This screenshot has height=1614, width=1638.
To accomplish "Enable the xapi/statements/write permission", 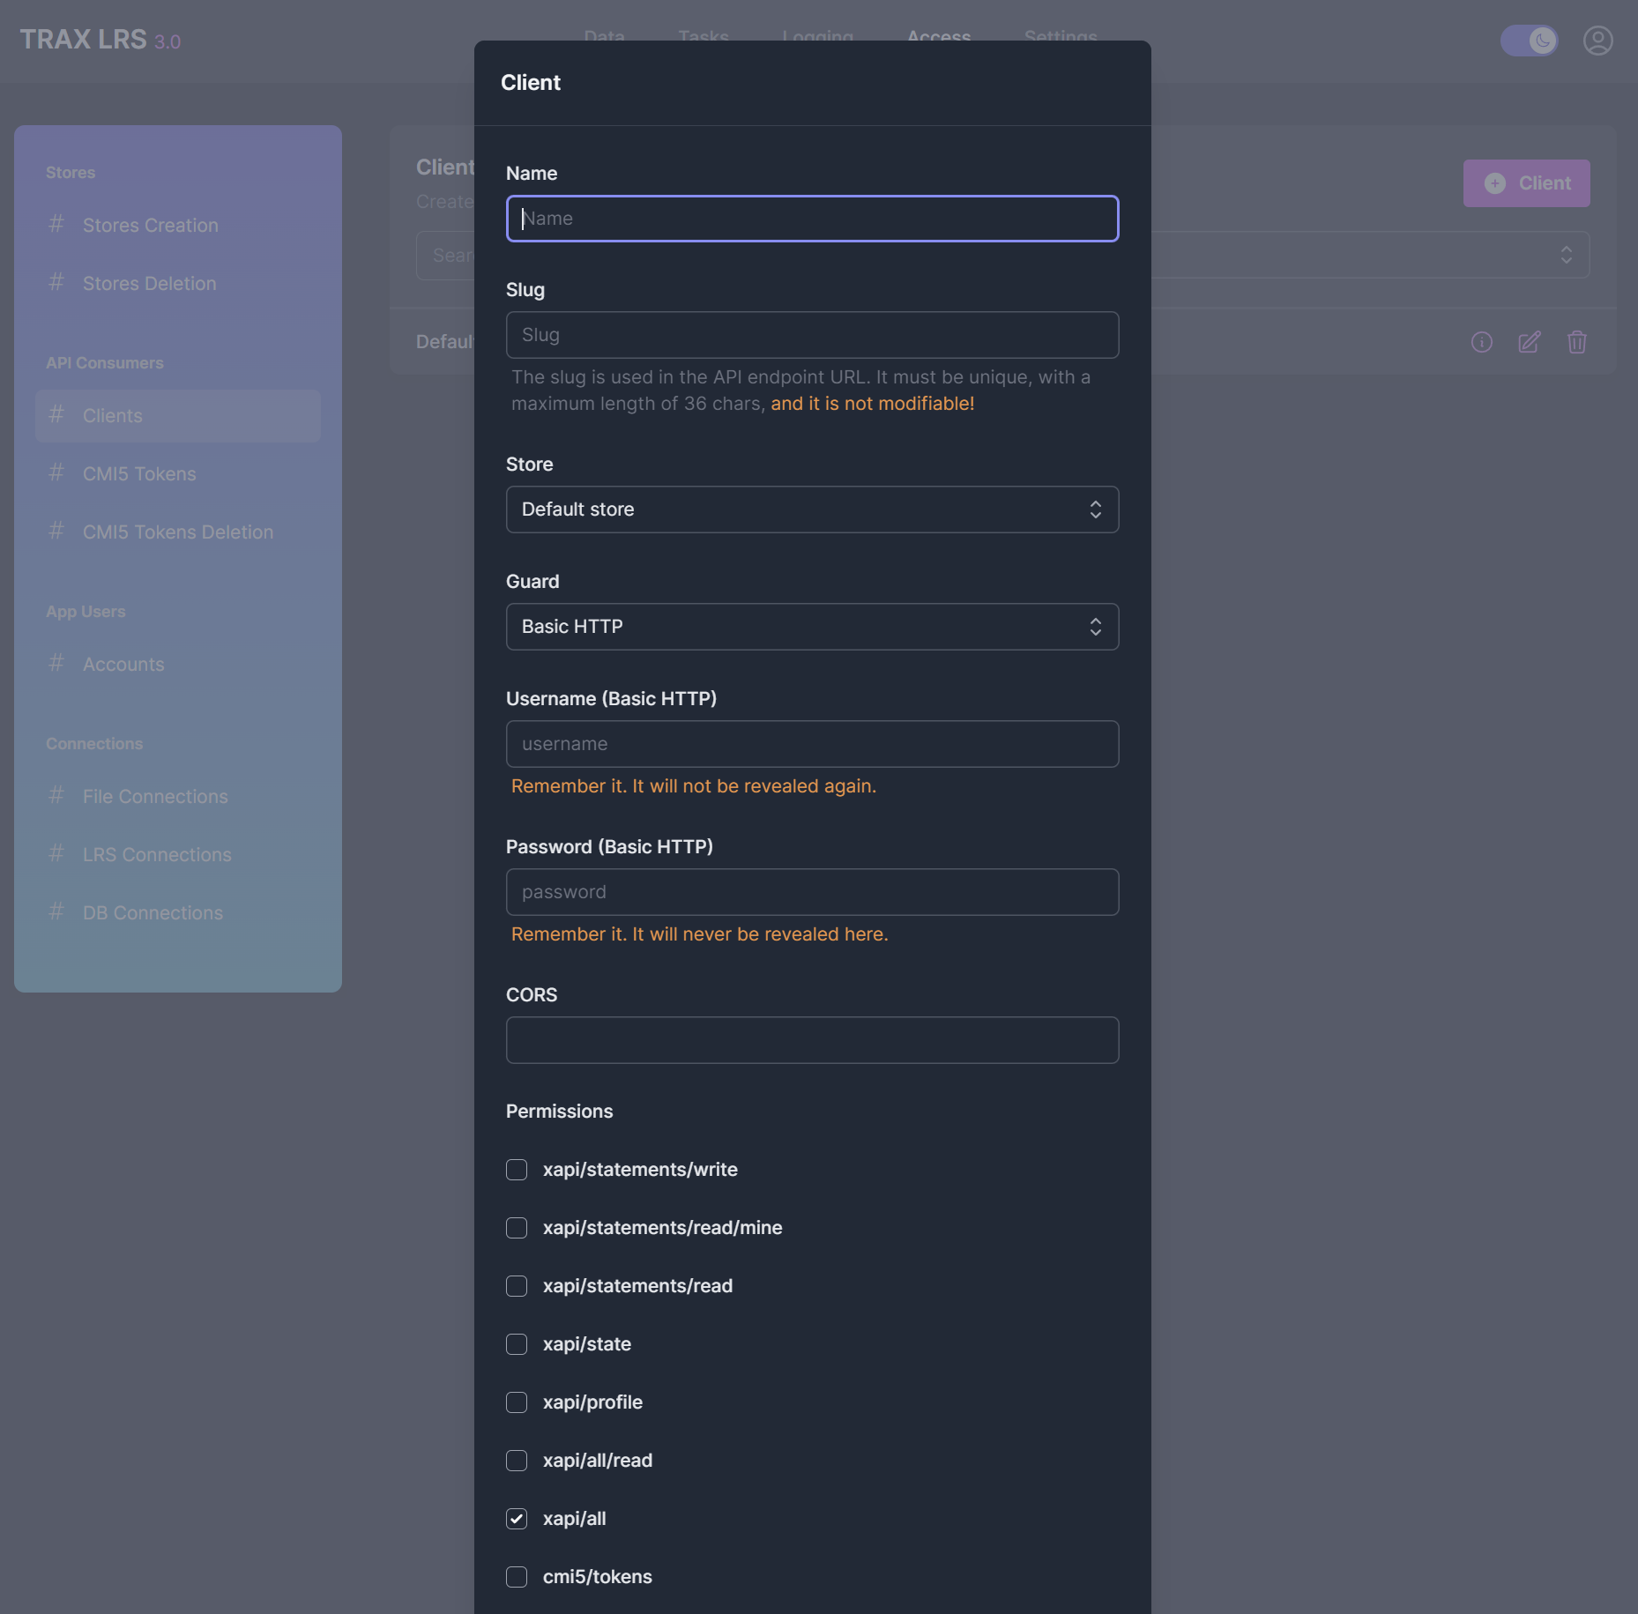I will [x=517, y=1170].
